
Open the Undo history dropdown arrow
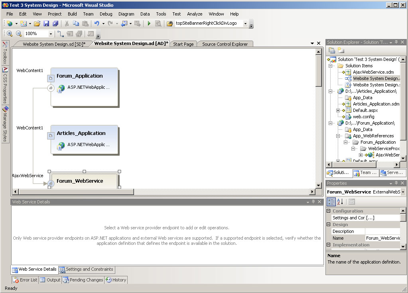(103, 23)
